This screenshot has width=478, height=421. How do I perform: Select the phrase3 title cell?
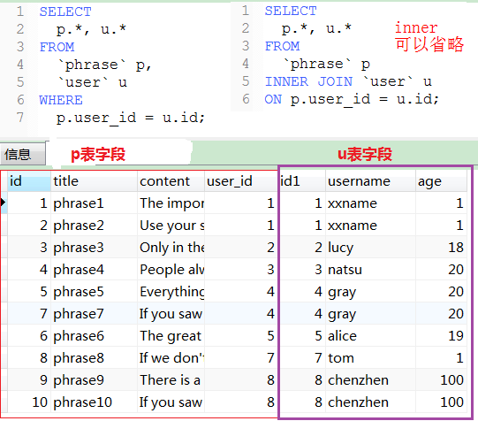pos(94,247)
